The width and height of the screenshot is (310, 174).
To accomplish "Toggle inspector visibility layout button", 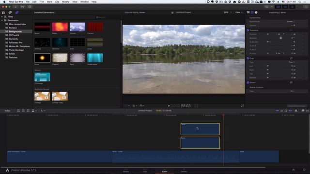I will pos(292,7).
